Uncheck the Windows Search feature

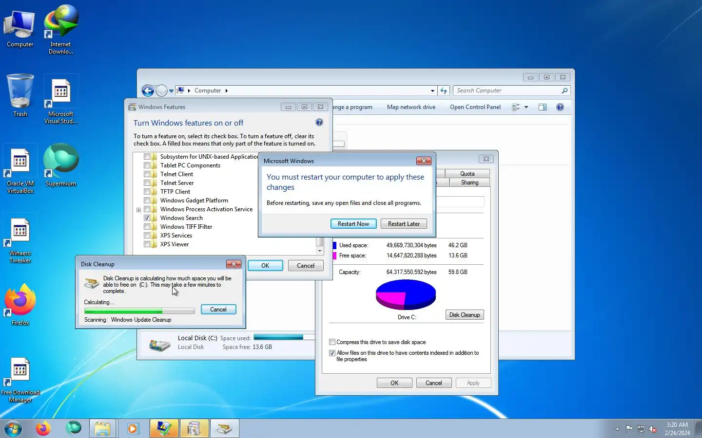147,218
